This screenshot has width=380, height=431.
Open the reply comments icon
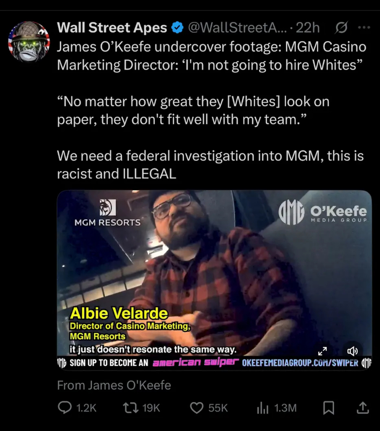65,407
